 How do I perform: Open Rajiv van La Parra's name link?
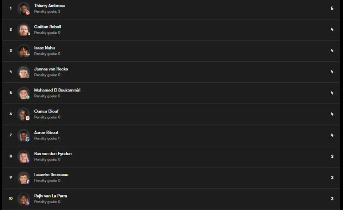point(51,196)
